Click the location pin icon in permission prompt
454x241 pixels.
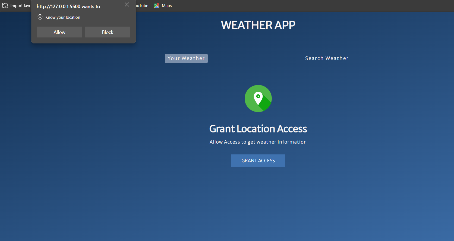point(40,17)
